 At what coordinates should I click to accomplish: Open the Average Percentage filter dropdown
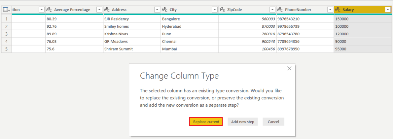pyautogui.click(x=99, y=10)
